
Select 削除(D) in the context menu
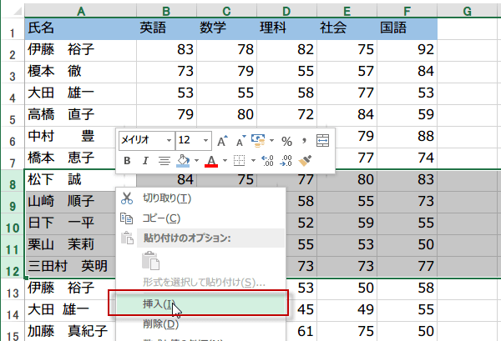click(200, 324)
